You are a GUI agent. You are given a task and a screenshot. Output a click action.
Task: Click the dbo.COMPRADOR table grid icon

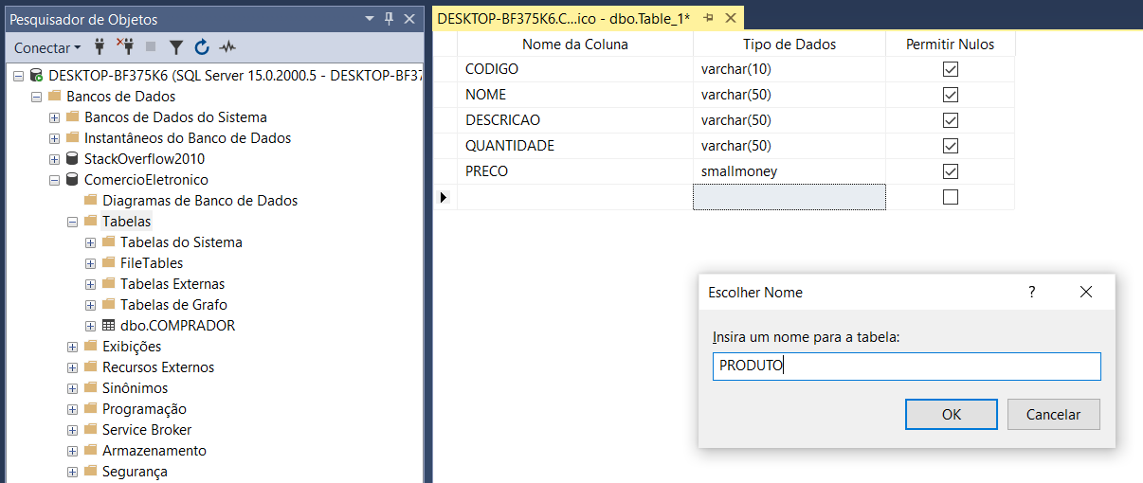108,325
